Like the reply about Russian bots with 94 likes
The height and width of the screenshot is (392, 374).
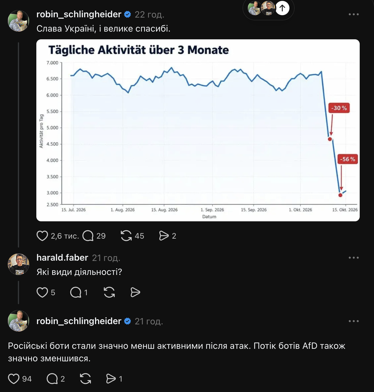[x=14, y=379]
